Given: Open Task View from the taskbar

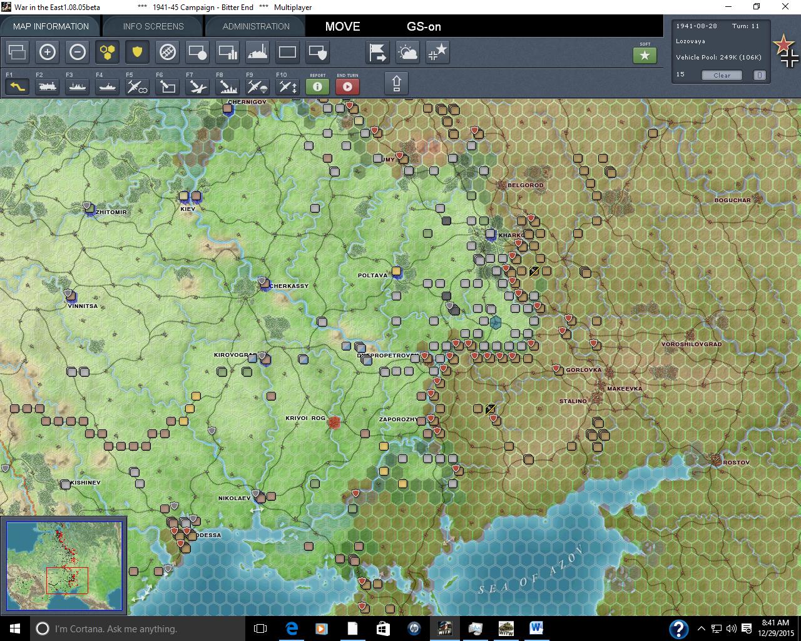Looking at the screenshot, I should click(260, 628).
